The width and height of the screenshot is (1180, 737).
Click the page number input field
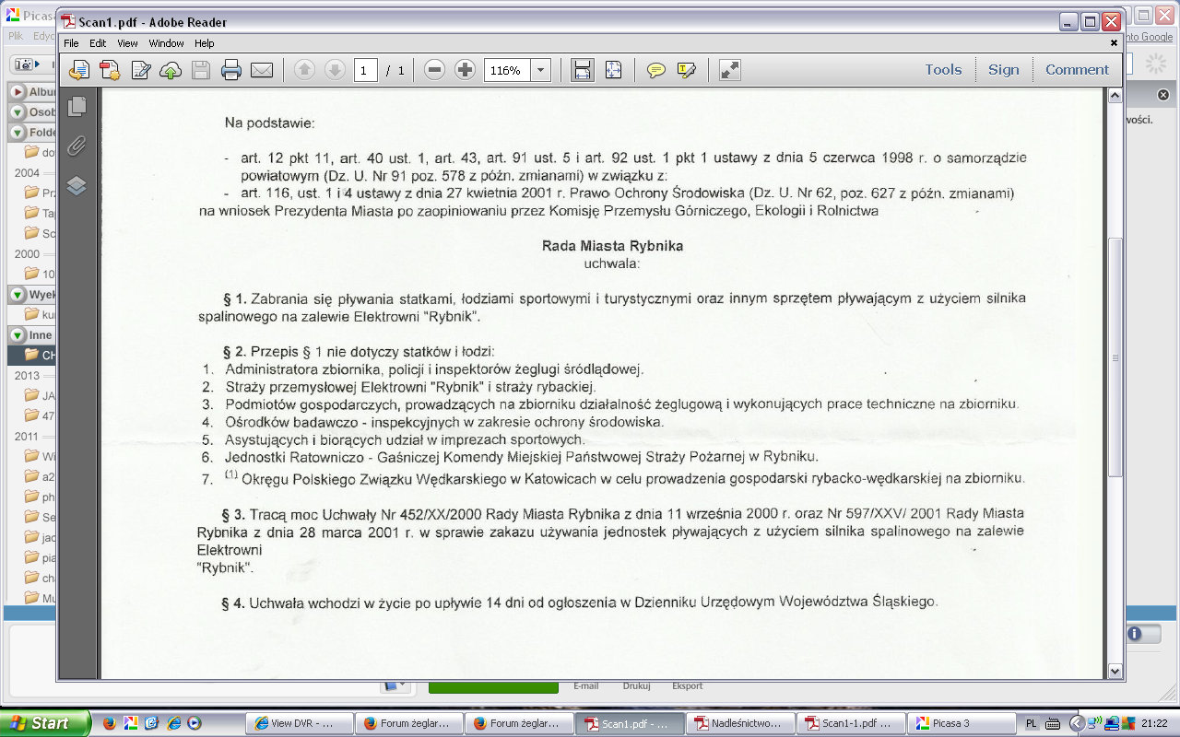pyautogui.click(x=365, y=70)
